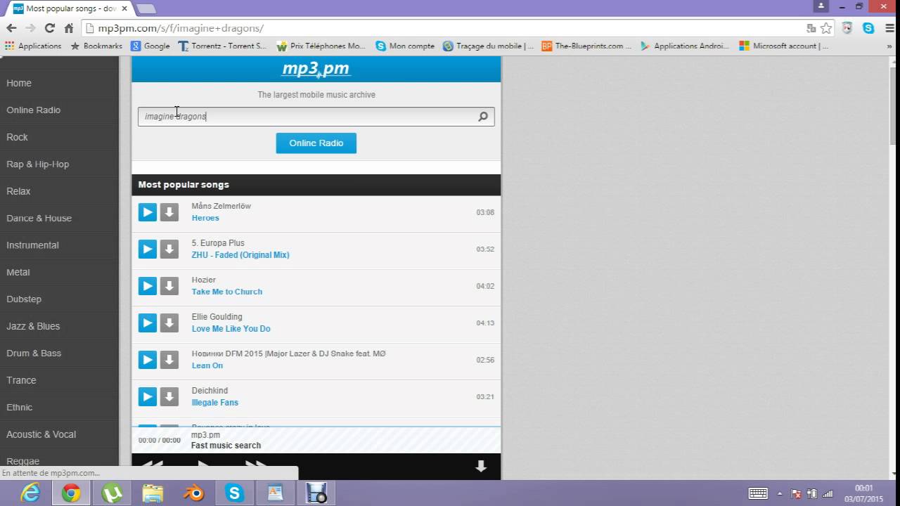
Task: Select the Dubstep genre
Action: (x=24, y=299)
